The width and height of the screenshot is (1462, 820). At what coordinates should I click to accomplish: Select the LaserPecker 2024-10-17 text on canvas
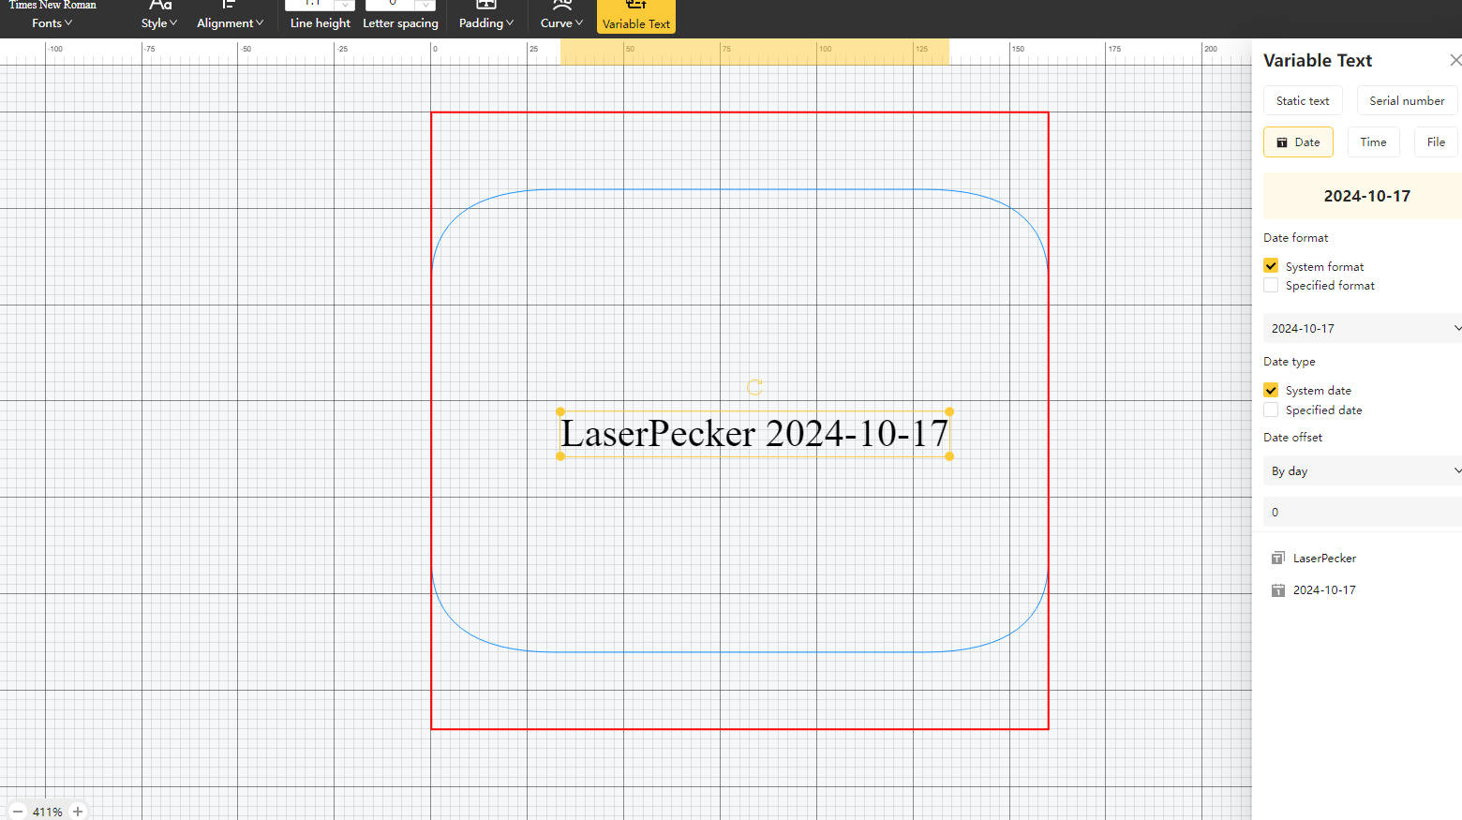(754, 433)
